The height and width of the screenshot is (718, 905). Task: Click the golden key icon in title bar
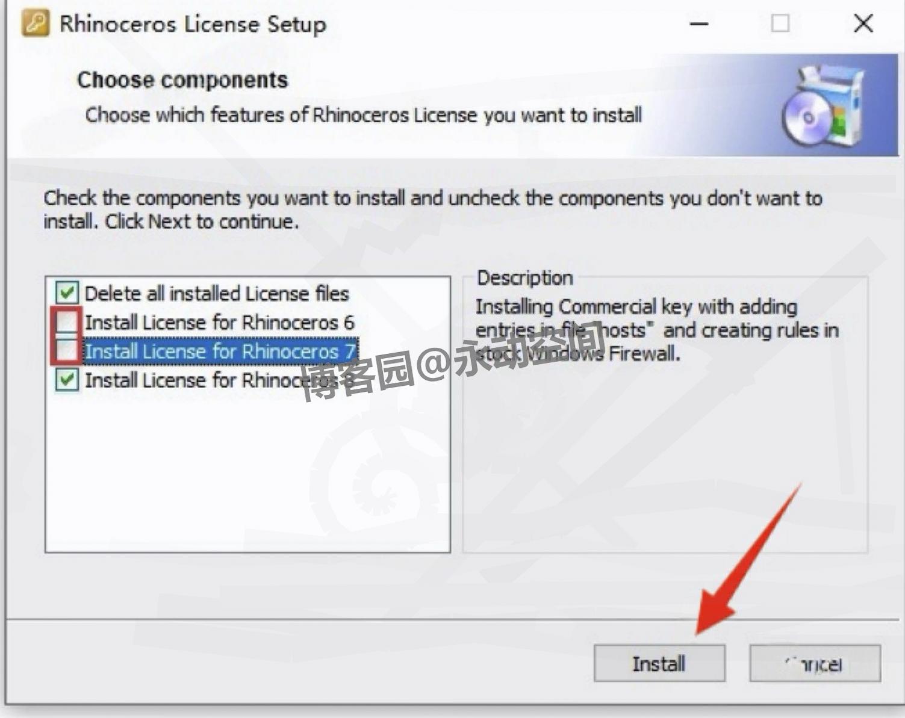point(36,24)
